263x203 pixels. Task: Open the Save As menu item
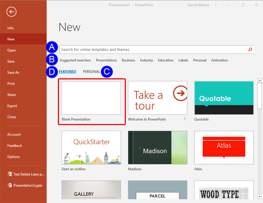13,72
